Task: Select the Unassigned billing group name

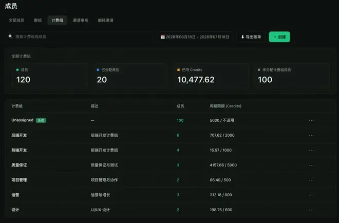Action: (22, 120)
